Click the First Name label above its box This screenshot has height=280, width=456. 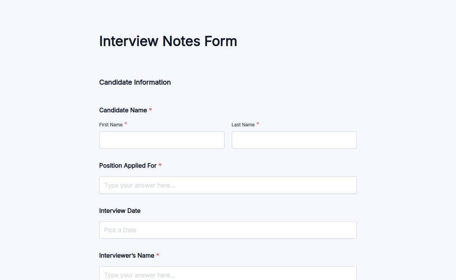(x=110, y=124)
